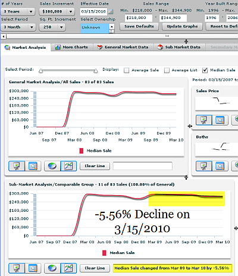Click magnifier icon under Baths mini chart
Viewport: 238px width, 276px height.
coord(220,166)
